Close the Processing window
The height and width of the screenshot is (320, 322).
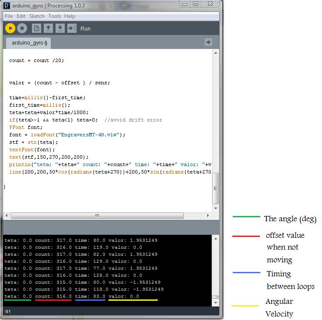click(210, 3)
